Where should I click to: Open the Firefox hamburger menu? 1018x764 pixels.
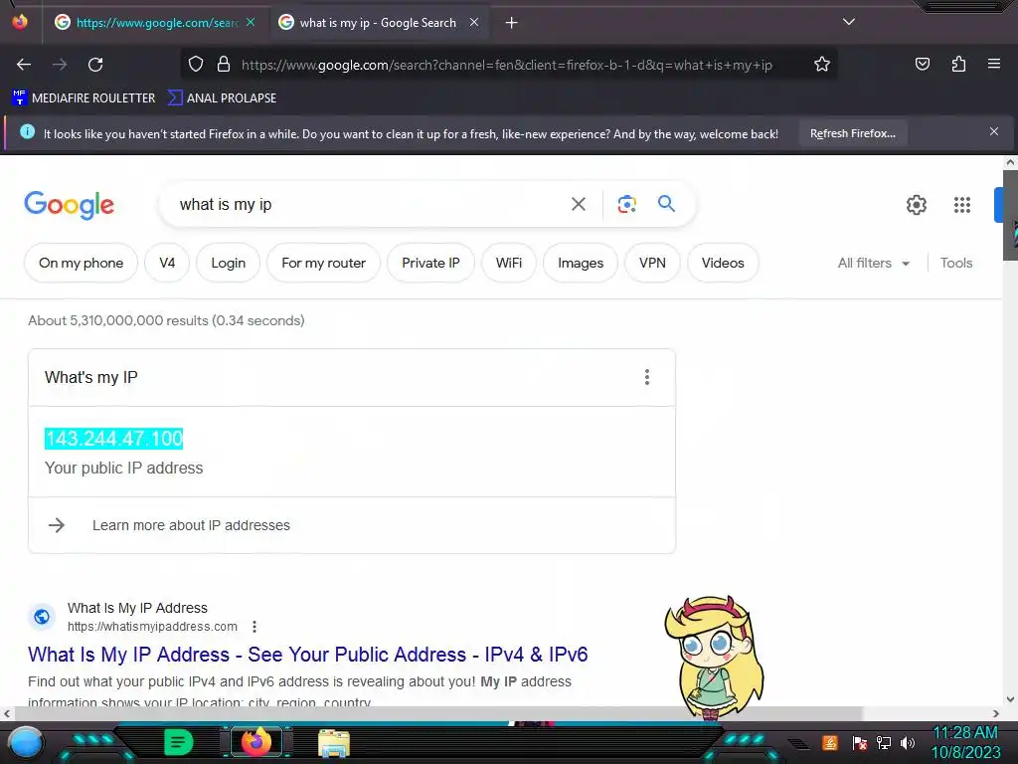pos(993,64)
